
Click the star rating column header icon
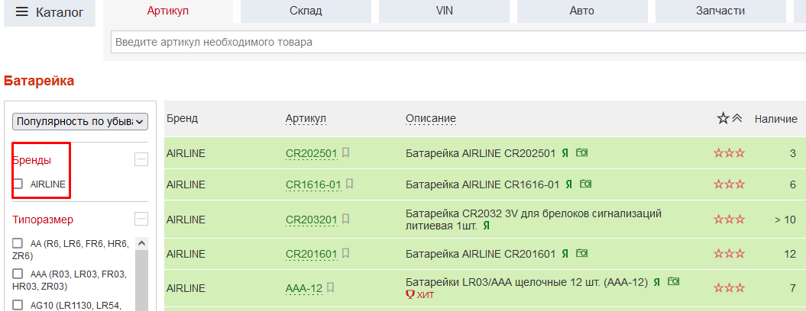(x=723, y=118)
